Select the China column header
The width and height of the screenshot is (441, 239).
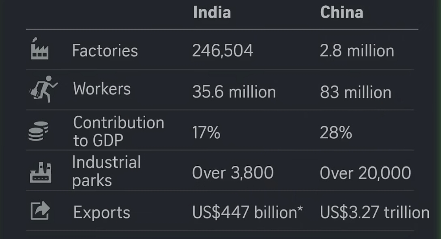click(342, 13)
